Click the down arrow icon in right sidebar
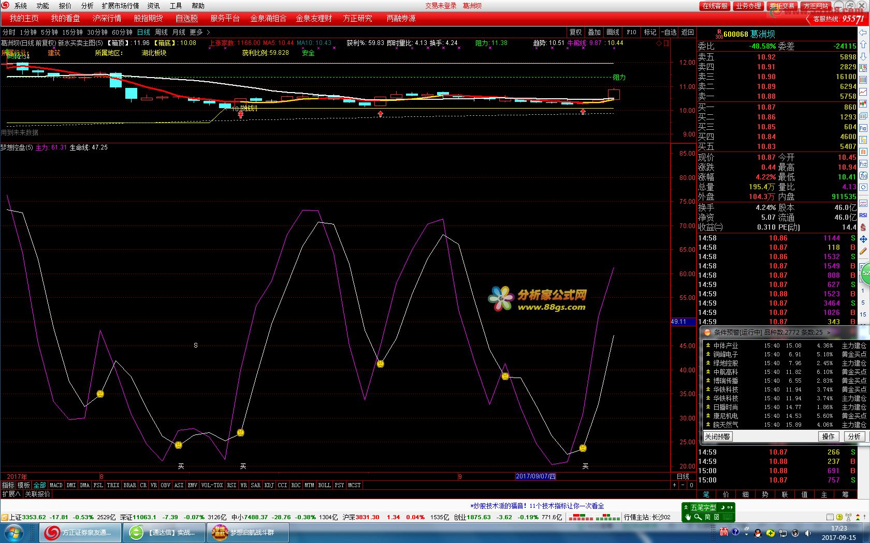This screenshot has height=543, width=870. 863,56
